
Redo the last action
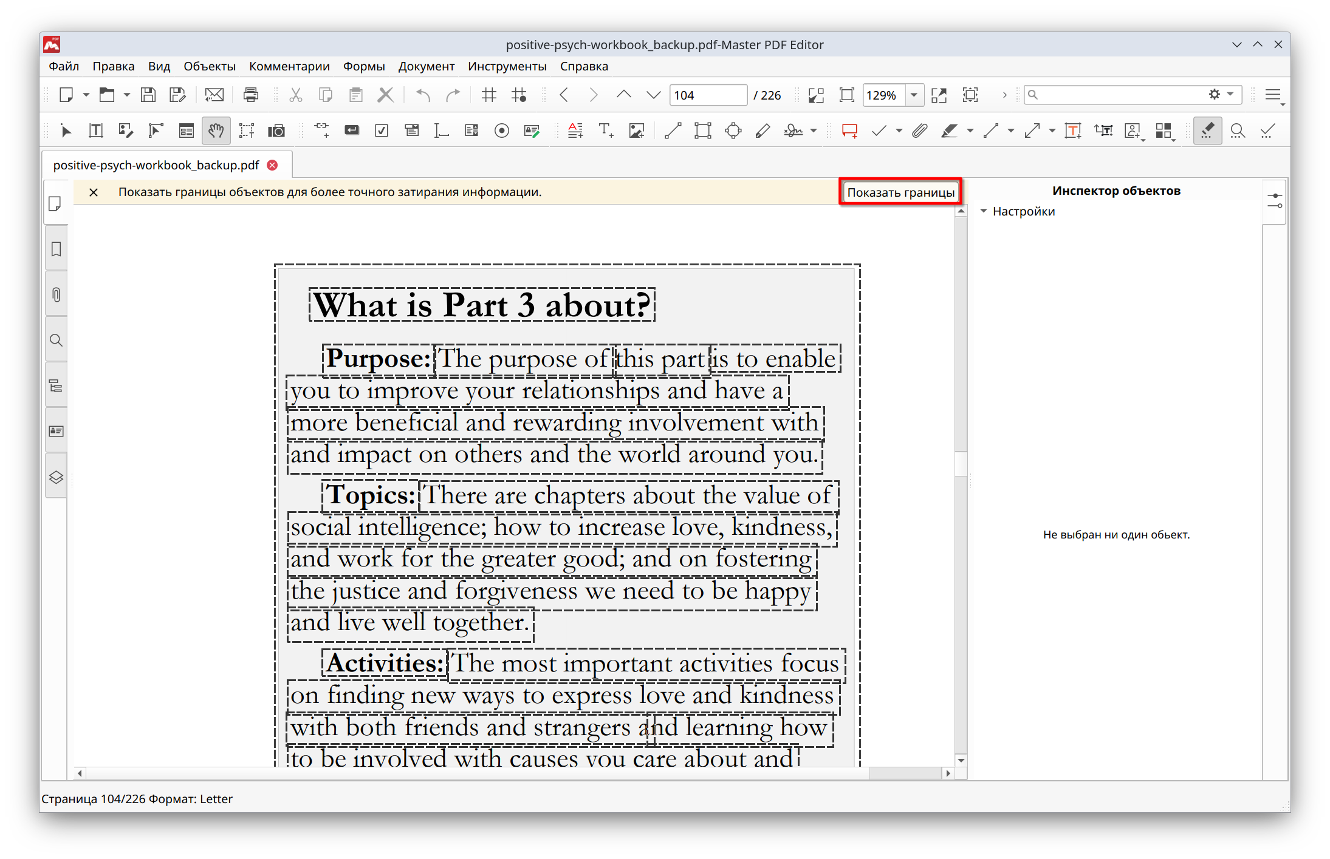click(453, 95)
